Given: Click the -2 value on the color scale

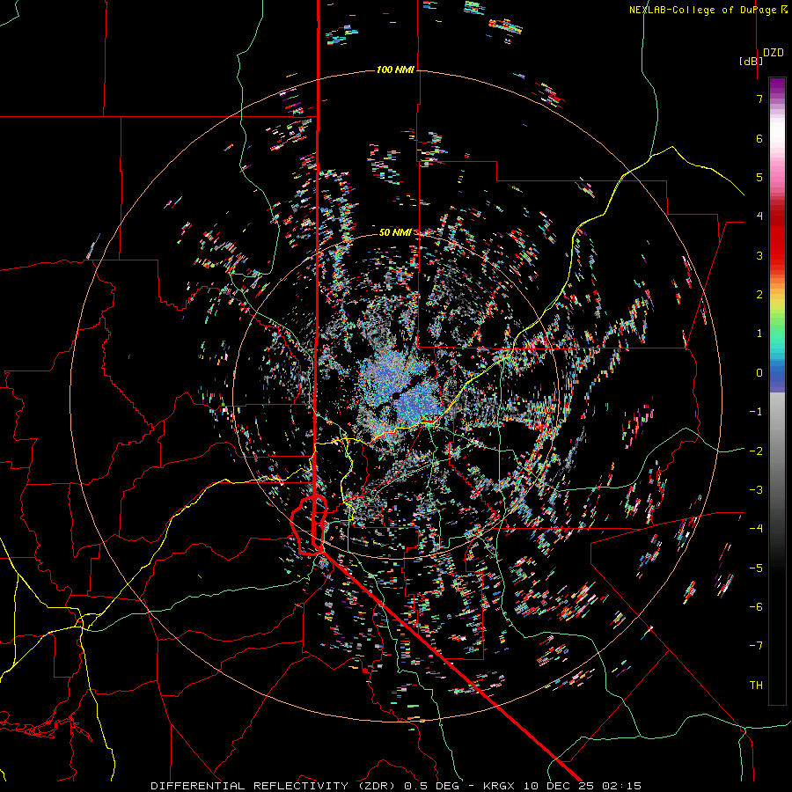Looking at the screenshot, I should tap(756, 451).
